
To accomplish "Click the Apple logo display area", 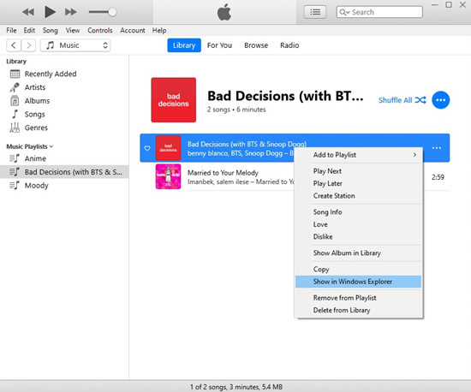I will (224, 12).
